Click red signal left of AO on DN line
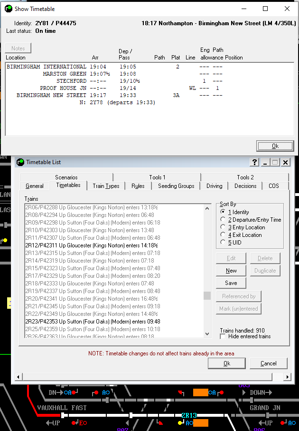 (95, 393)
